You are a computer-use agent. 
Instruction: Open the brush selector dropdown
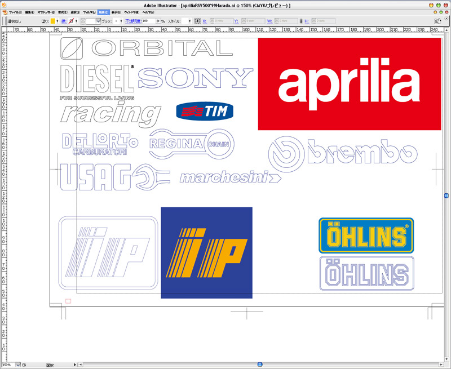pyautogui.click(x=121, y=21)
